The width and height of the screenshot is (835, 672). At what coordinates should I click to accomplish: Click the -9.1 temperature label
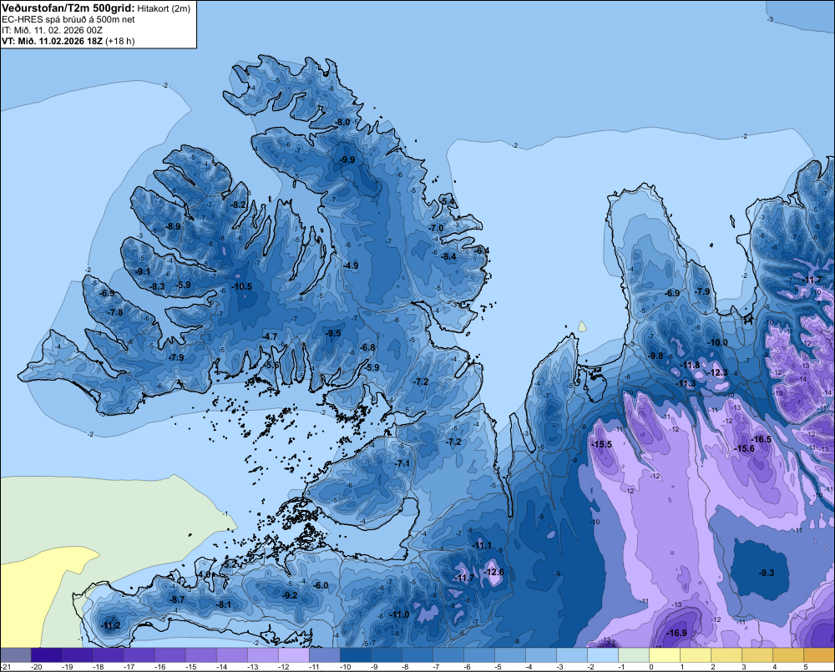[142, 271]
